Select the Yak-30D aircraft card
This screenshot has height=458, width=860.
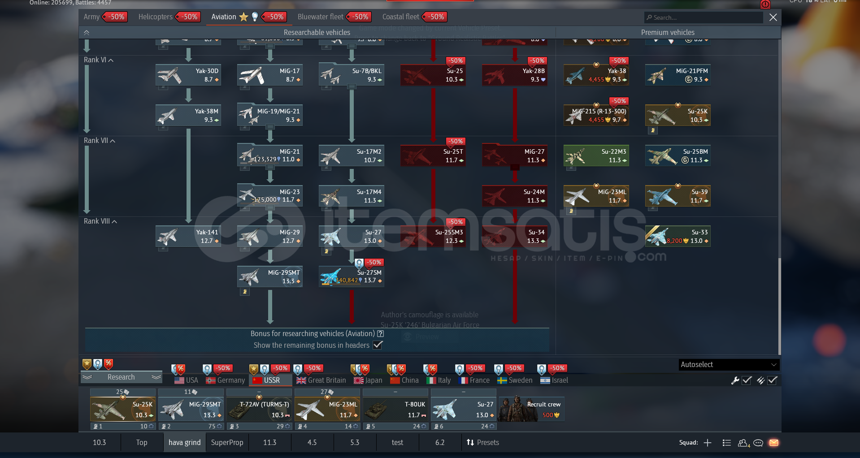188,75
